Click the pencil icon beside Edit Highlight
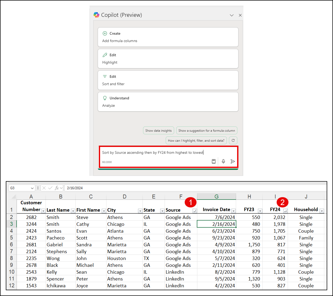Screen dimensions: 333x296 (x=105, y=55)
